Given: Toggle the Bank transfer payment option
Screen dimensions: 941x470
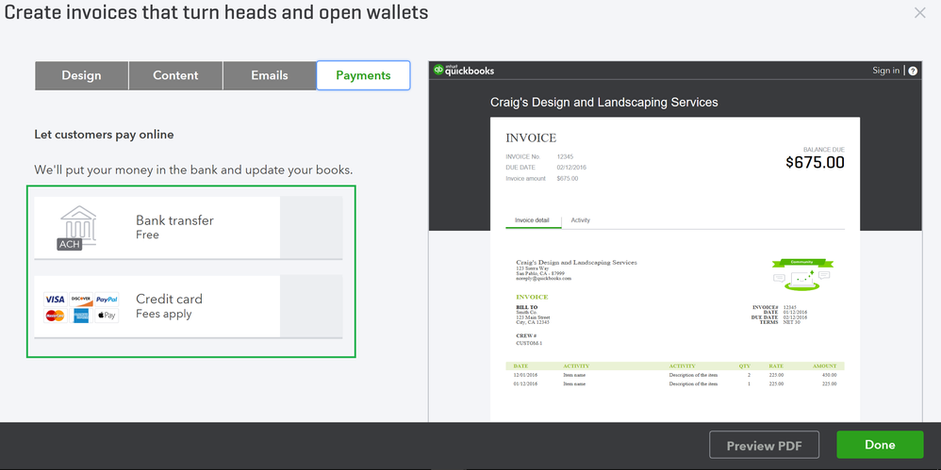Looking at the screenshot, I should point(311,227).
